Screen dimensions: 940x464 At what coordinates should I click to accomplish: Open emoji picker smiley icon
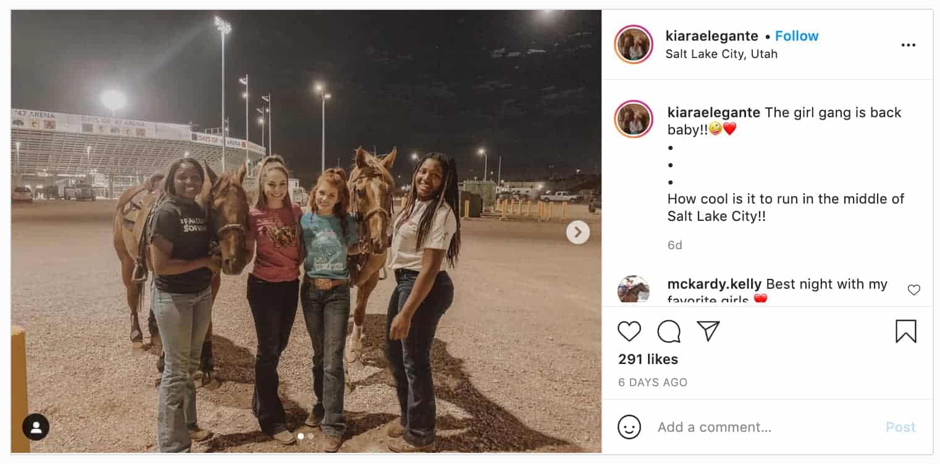pyautogui.click(x=629, y=427)
